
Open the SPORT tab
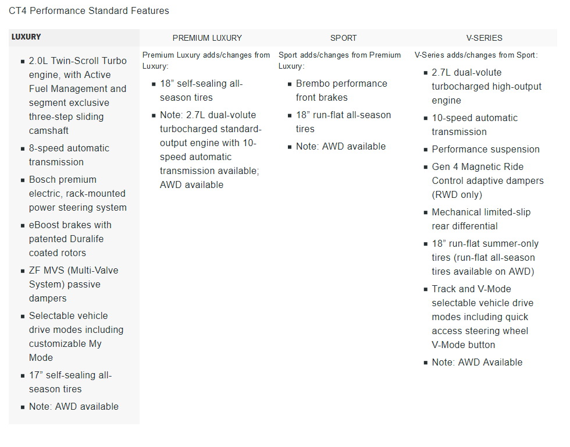pyautogui.click(x=343, y=38)
